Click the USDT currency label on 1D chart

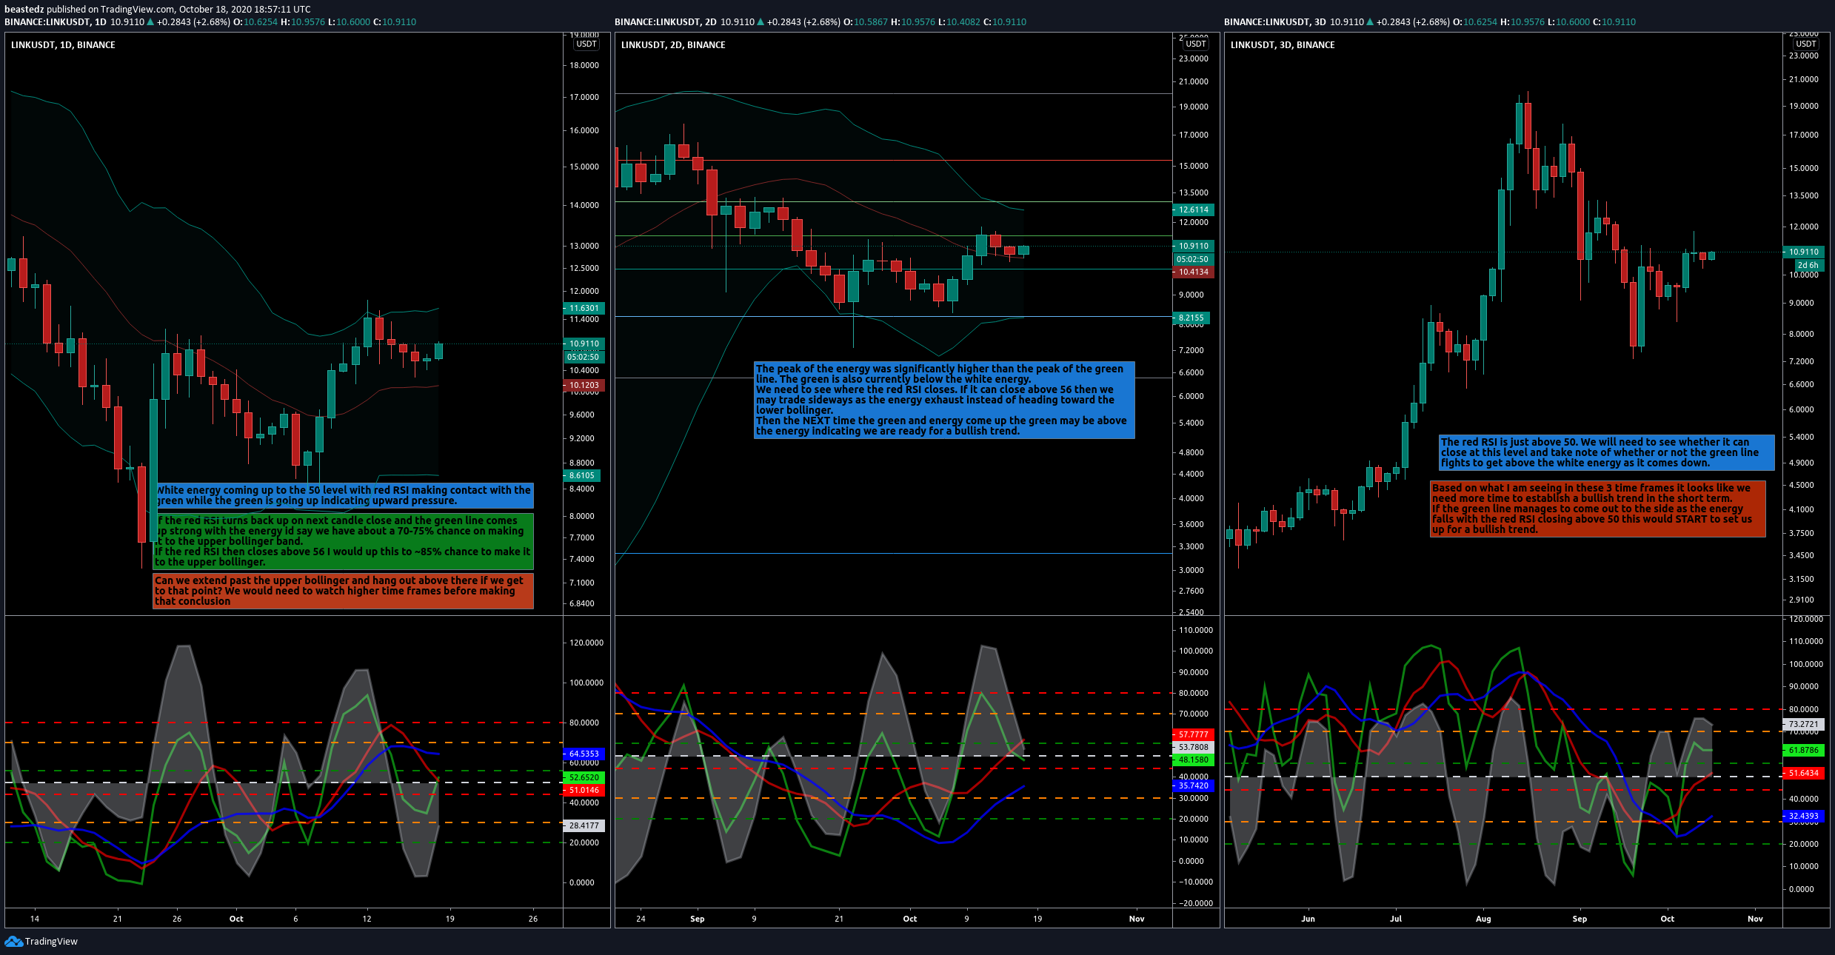point(586,44)
